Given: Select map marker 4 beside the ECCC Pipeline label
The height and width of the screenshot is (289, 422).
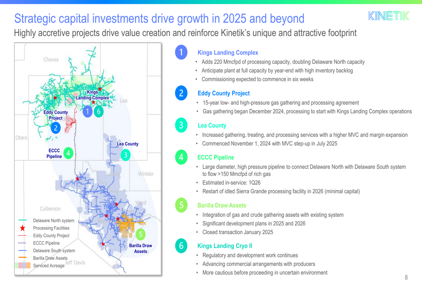Looking at the screenshot, I should click(68, 154).
